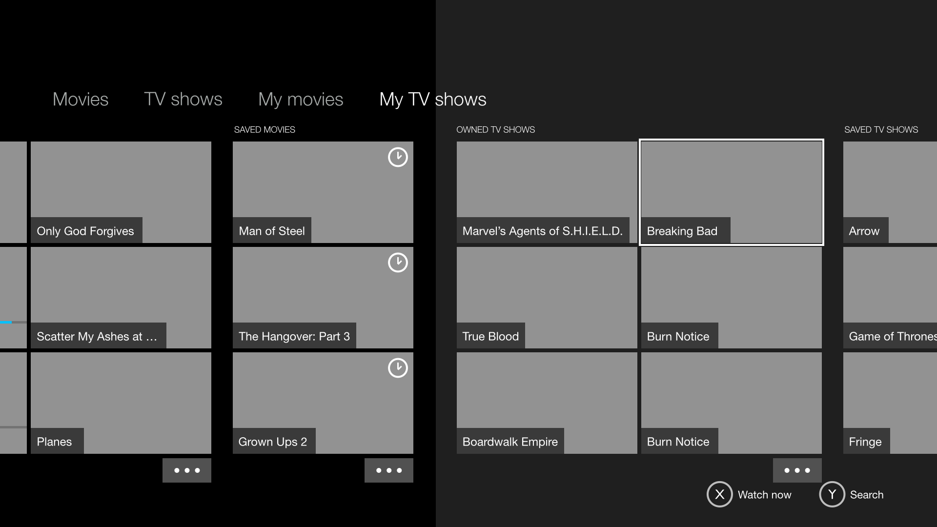
Task: Click the SAVED MOVIES section heading
Action: (x=265, y=130)
